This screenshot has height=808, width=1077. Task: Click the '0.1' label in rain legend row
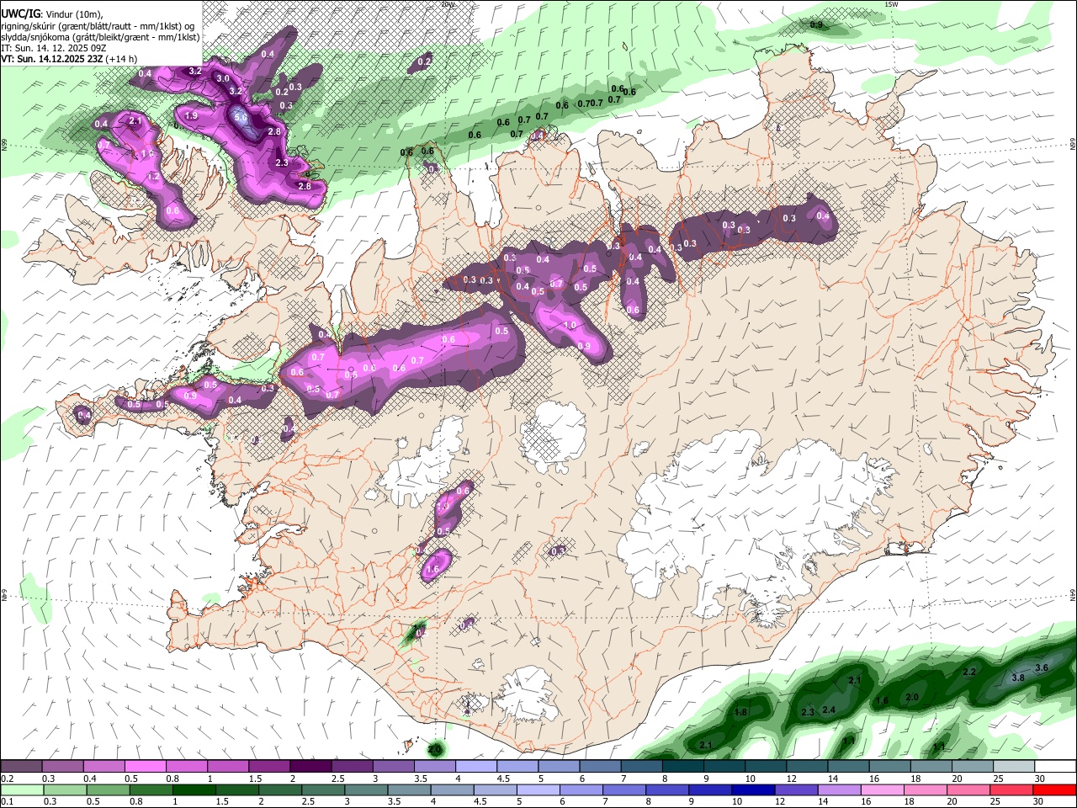7,801
